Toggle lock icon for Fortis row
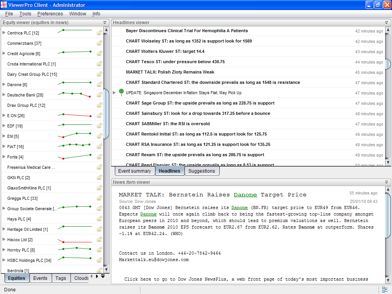392x294 pixels. tap(100, 157)
